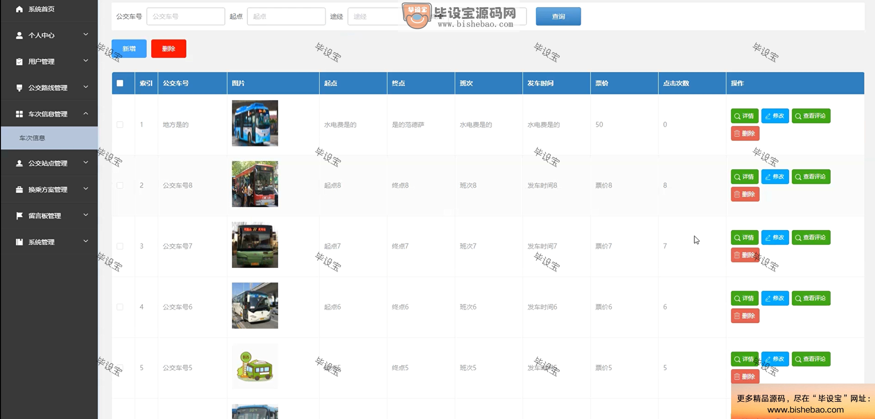Click the 车次信息管理 grid icon
The image size is (875, 419).
coord(19,114)
